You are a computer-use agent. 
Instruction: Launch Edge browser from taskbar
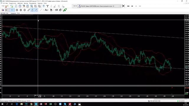pyautogui.click(x=17, y=104)
